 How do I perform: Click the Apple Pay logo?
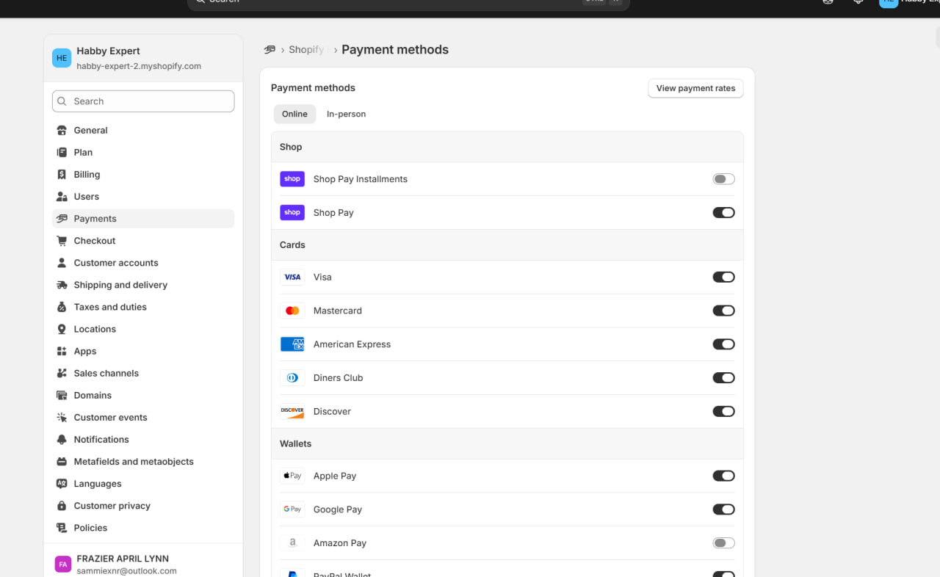[292, 476]
